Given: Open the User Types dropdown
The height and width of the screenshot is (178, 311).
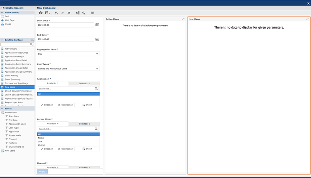Looking at the screenshot, I should click(x=68, y=69).
